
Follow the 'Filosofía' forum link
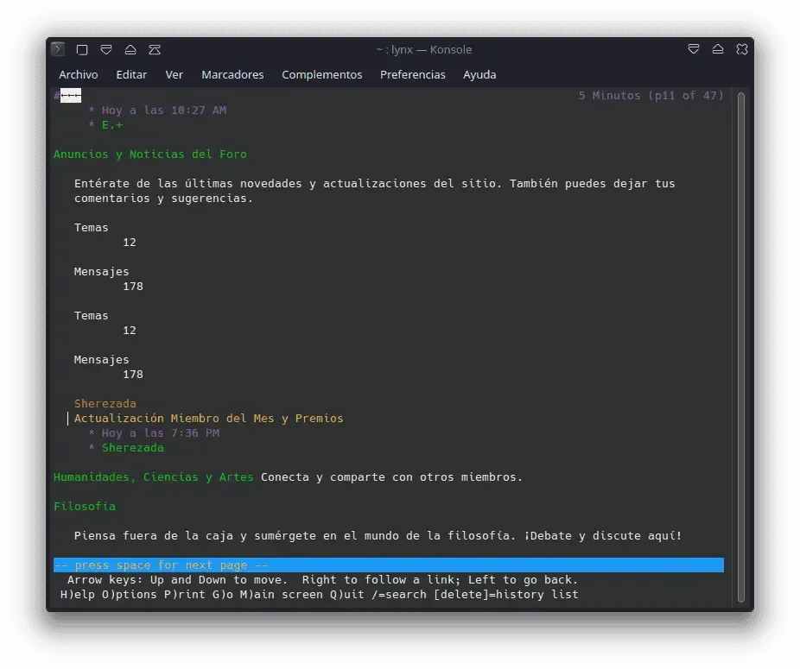(x=84, y=507)
